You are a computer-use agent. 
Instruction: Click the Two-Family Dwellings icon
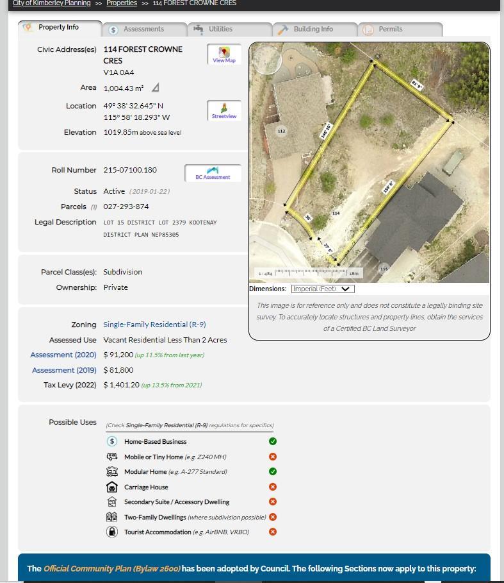point(112,517)
